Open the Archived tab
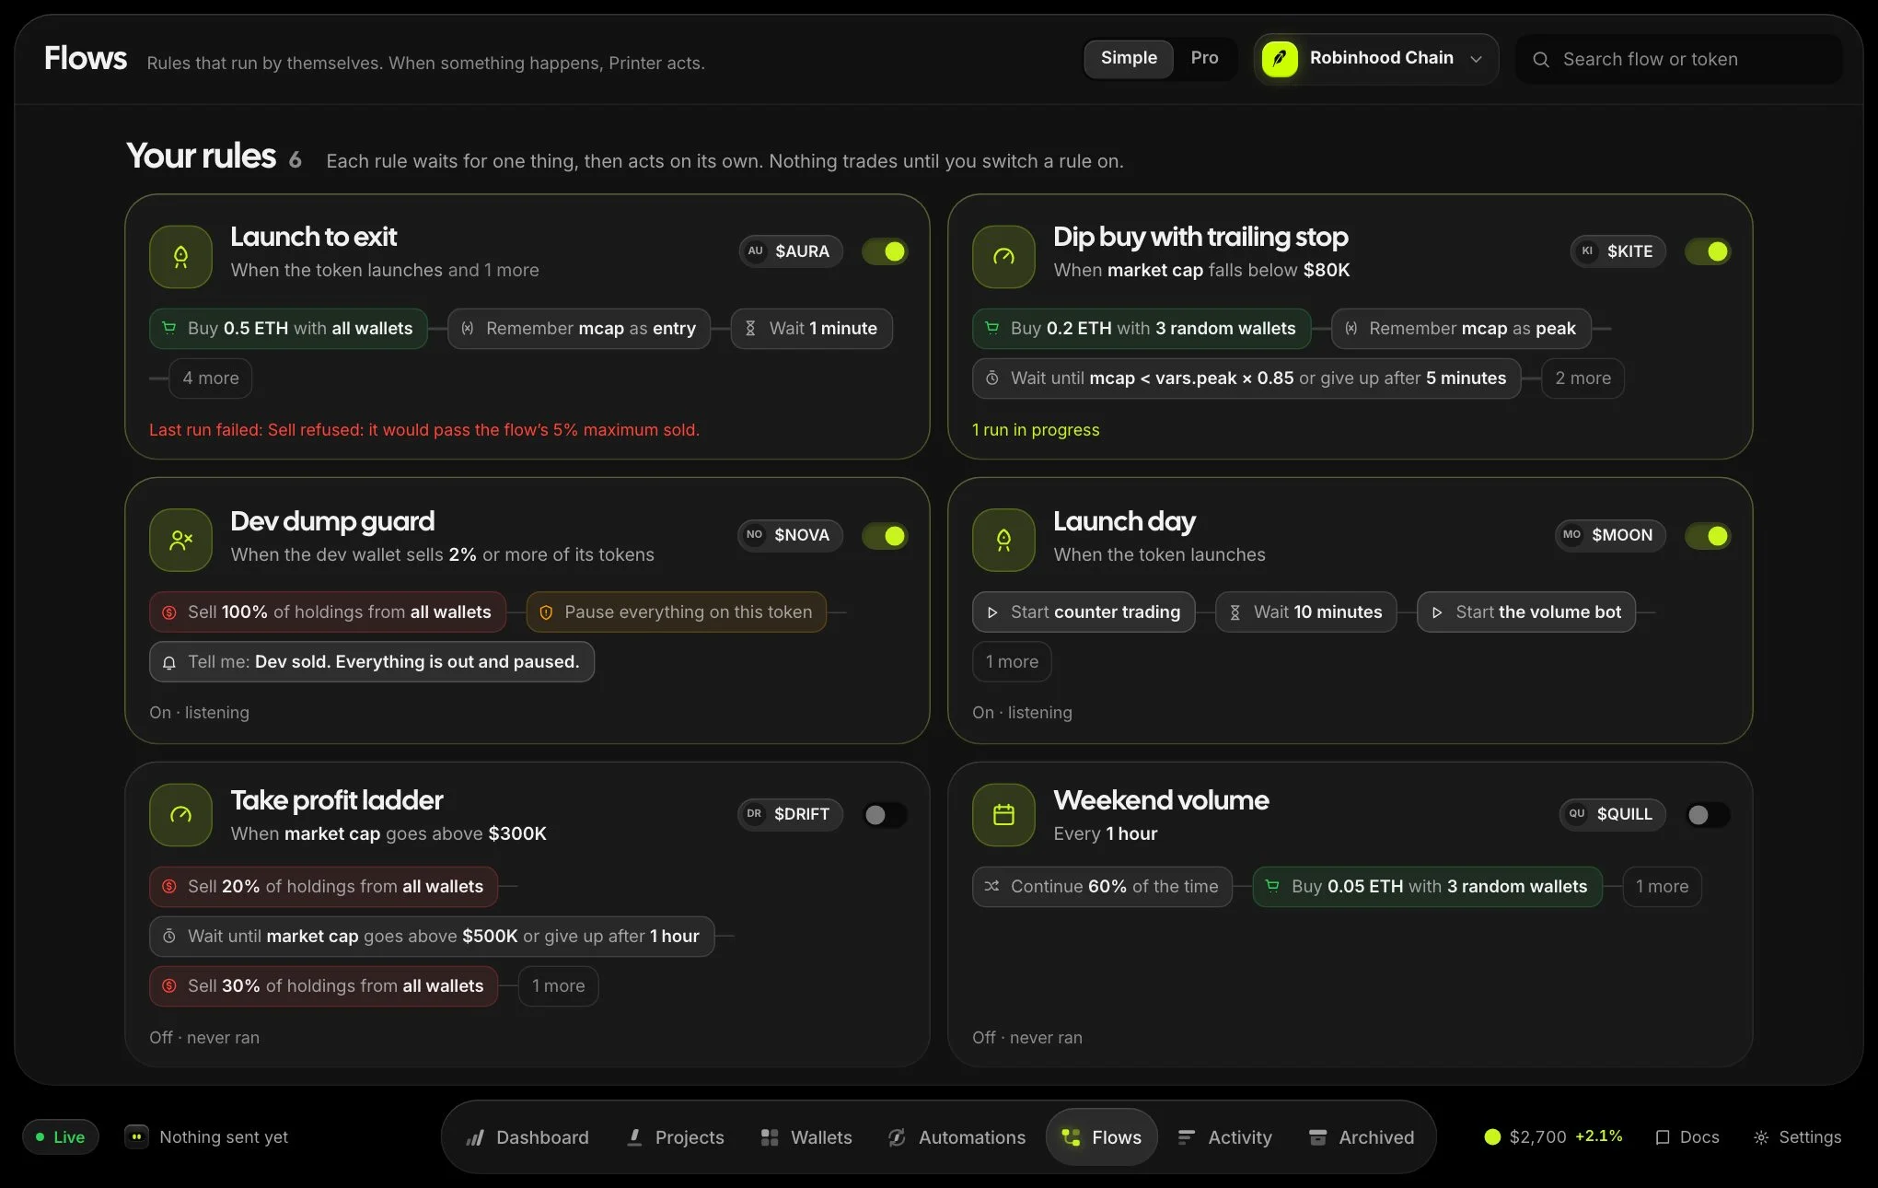This screenshot has width=1878, height=1188. (x=1362, y=1137)
